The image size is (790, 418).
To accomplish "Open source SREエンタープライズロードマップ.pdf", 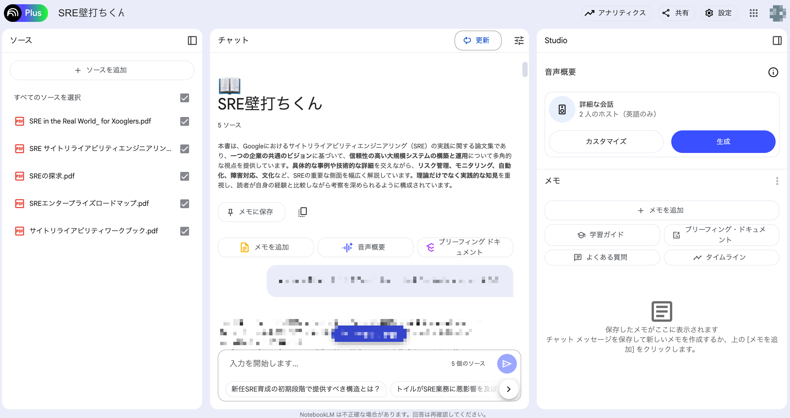I will point(89,204).
